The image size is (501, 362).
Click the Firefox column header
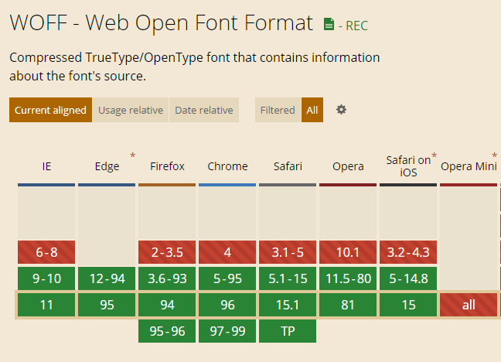(x=167, y=166)
